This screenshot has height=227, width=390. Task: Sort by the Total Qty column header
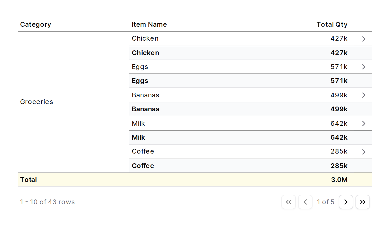coord(332,24)
